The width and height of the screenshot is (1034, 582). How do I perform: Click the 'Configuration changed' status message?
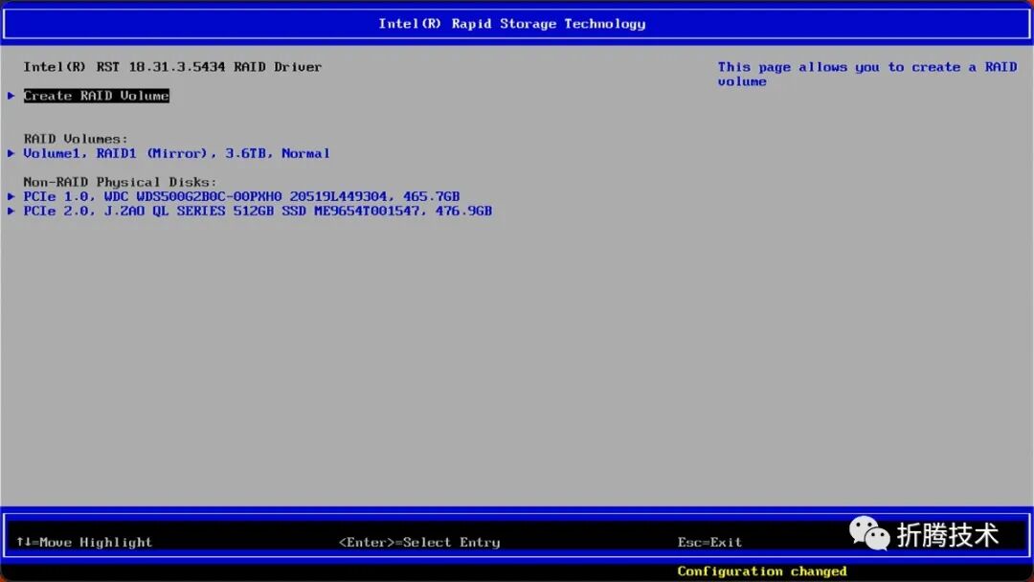(x=762, y=571)
